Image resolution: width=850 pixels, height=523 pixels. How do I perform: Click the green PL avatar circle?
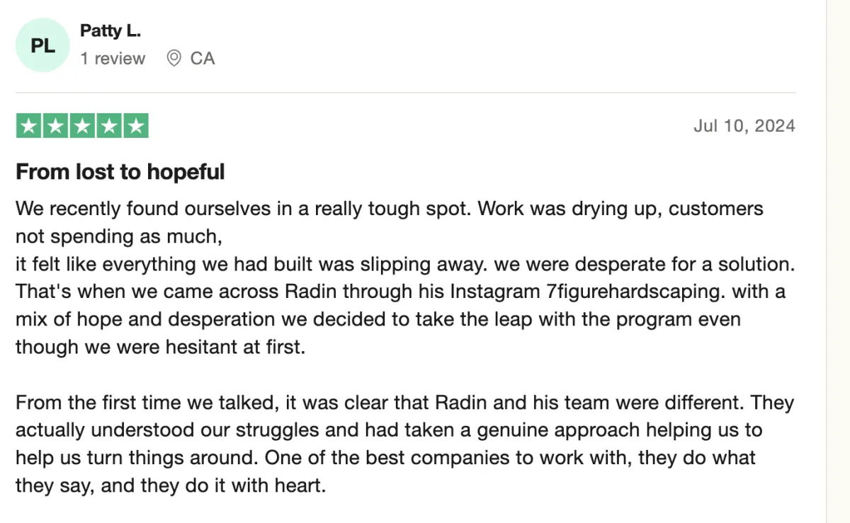click(43, 45)
